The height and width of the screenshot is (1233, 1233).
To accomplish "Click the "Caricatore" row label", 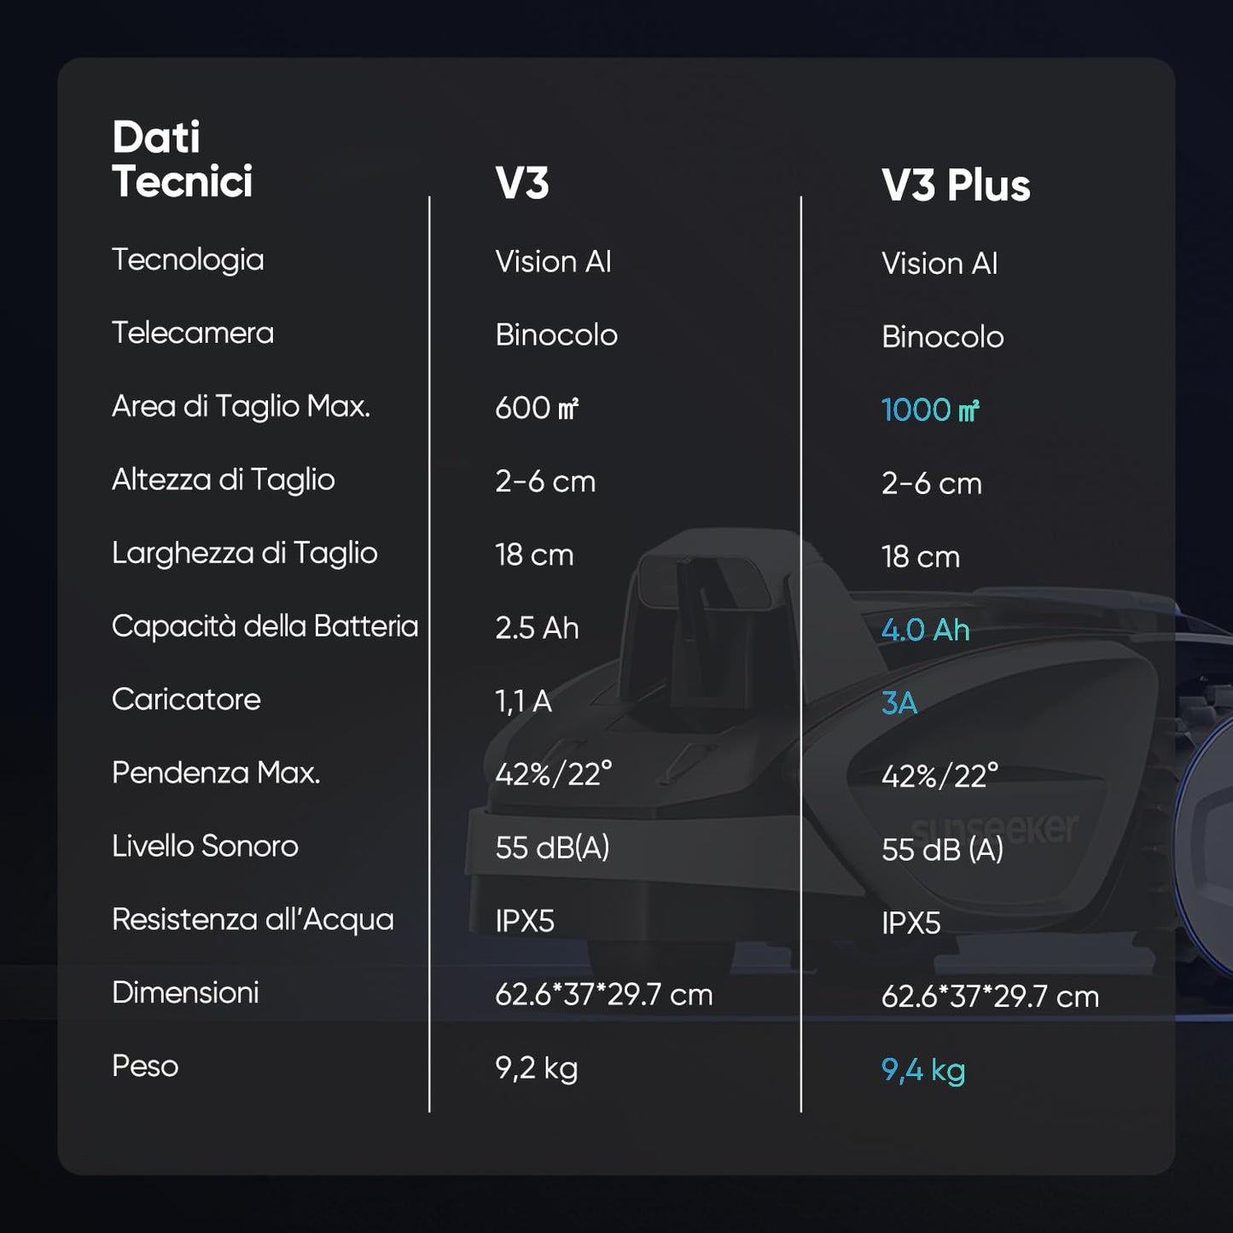I will click(x=186, y=700).
